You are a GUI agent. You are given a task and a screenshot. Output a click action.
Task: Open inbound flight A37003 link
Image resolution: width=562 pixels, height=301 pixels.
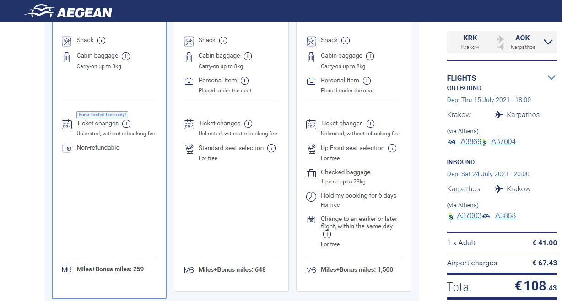pyautogui.click(x=469, y=216)
